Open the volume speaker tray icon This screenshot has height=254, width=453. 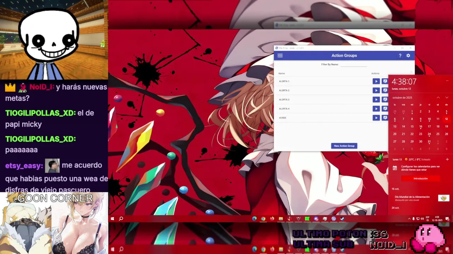point(422,219)
